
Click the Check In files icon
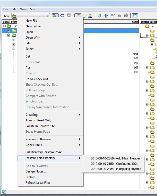point(119,16)
